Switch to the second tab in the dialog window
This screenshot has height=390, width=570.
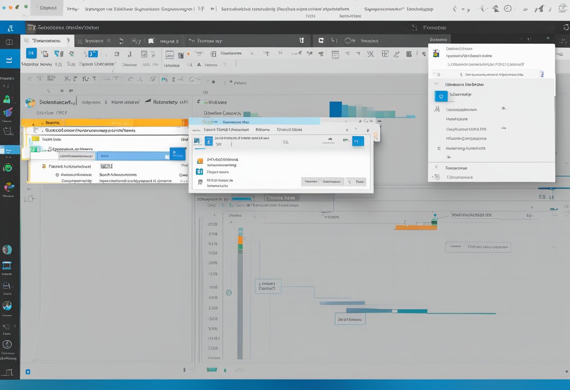coord(209,141)
